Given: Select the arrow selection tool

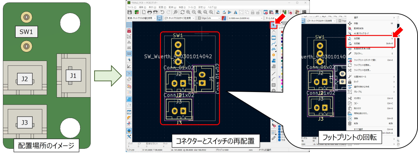Looking at the screenshot, I should 274,25.
